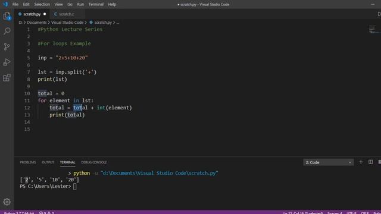Open the Run menu
This screenshot has width=381, height=214.
click(x=80, y=4)
